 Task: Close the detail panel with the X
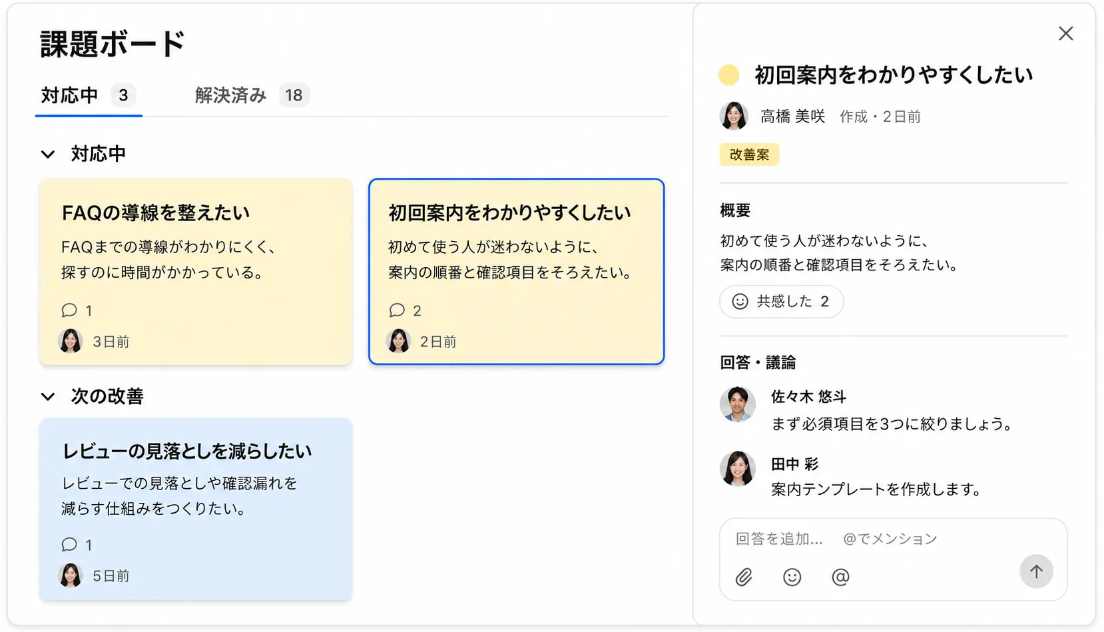click(1065, 33)
